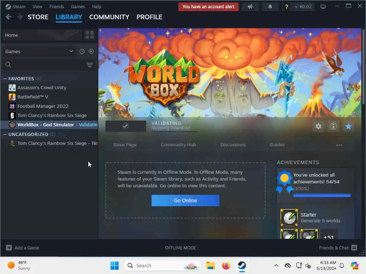Image resolution: width=366 pixels, height=274 pixels.
Task: Go back with the left arrow
Action: click(x=9, y=17)
